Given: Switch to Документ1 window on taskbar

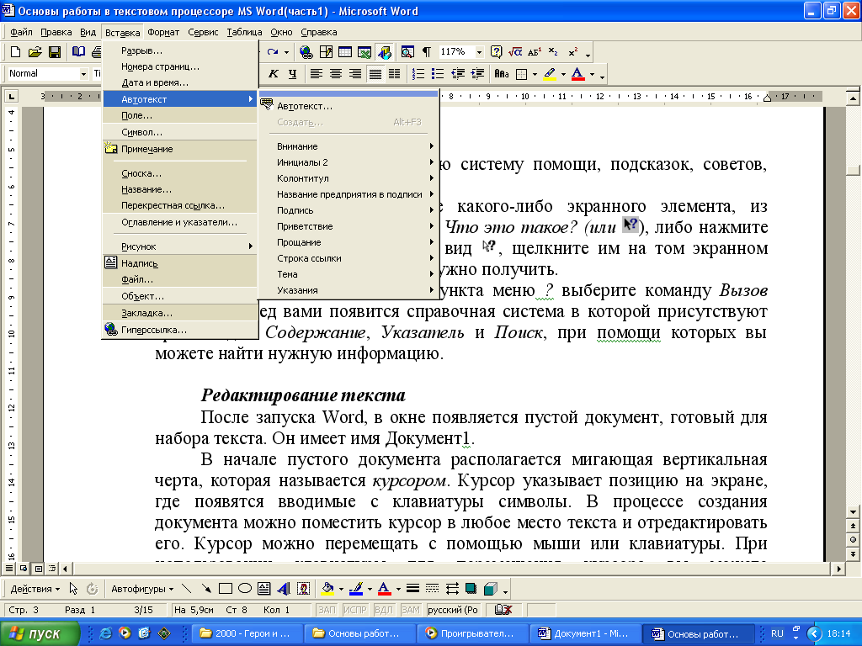Looking at the screenshot, I should (585, 633).
